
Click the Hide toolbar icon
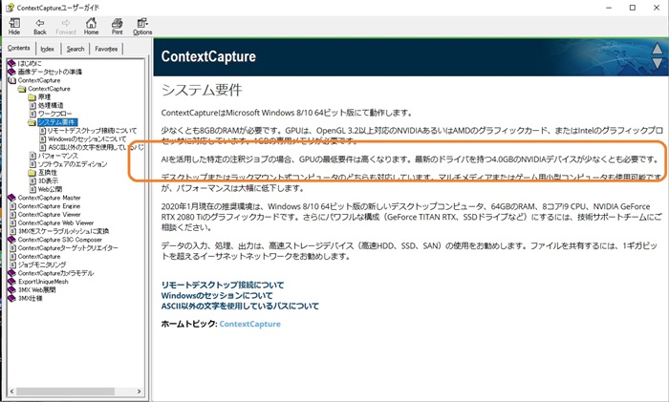14,26
